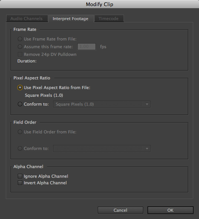199x219 pixels.
Task: Switch to the Audio Channels tab
Action: 27,19
